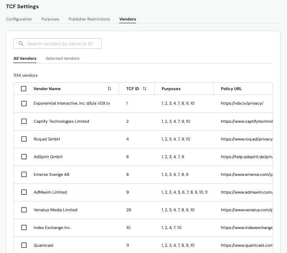Screen dimensions: 287x253
Task: Tick the AdSpirit GmbH checkbox
Action: tap(24, 157)
